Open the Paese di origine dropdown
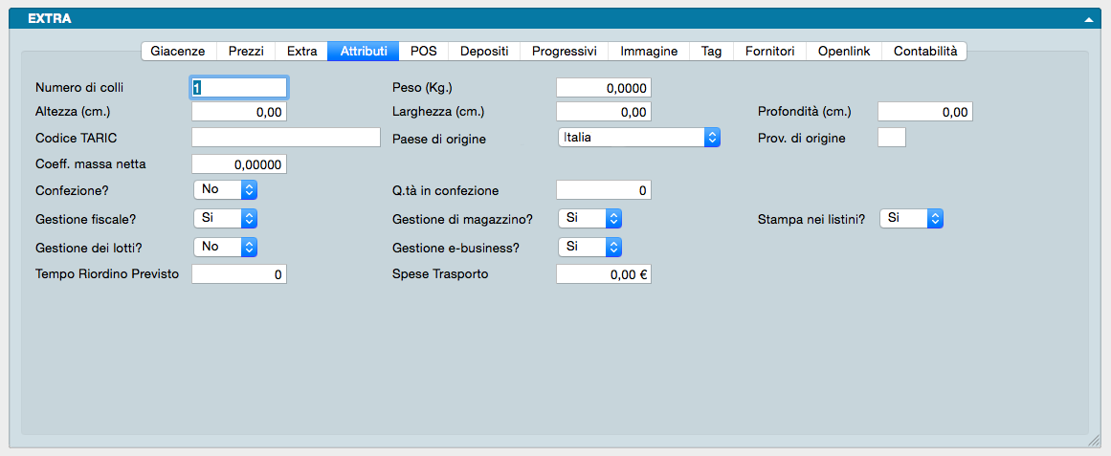The height and width of the screenshot is (456, 1111). pyautogui.click(x=638, y=138)
